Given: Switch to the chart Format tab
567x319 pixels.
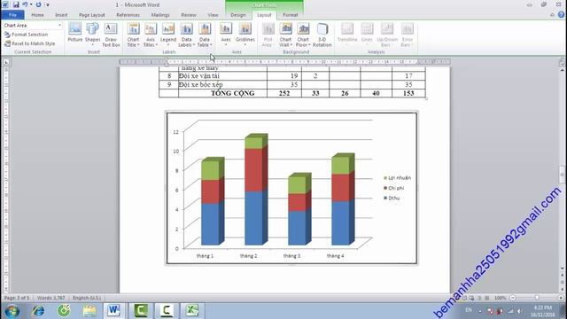Looking at the screenshot, I should pyautogui.click(x=291, y=15).
